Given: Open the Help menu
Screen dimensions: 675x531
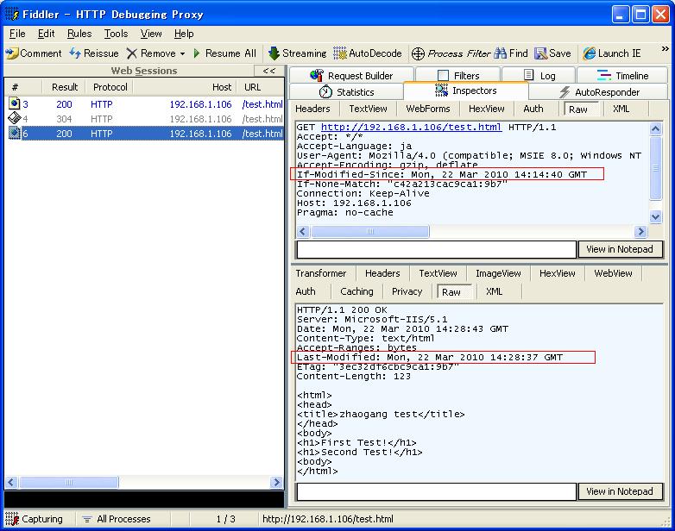Looking at the screenshot, I should (x=184, y=34).
